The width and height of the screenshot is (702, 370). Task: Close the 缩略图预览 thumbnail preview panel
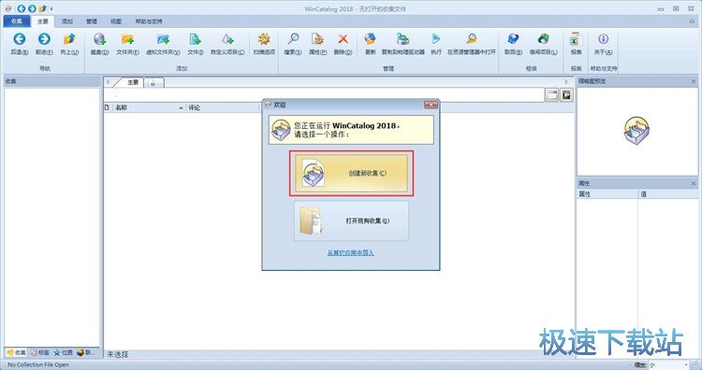click(x=694, y=81)
